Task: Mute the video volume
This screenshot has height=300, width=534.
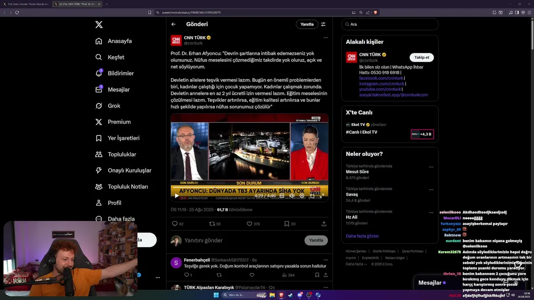Action: 292,195
